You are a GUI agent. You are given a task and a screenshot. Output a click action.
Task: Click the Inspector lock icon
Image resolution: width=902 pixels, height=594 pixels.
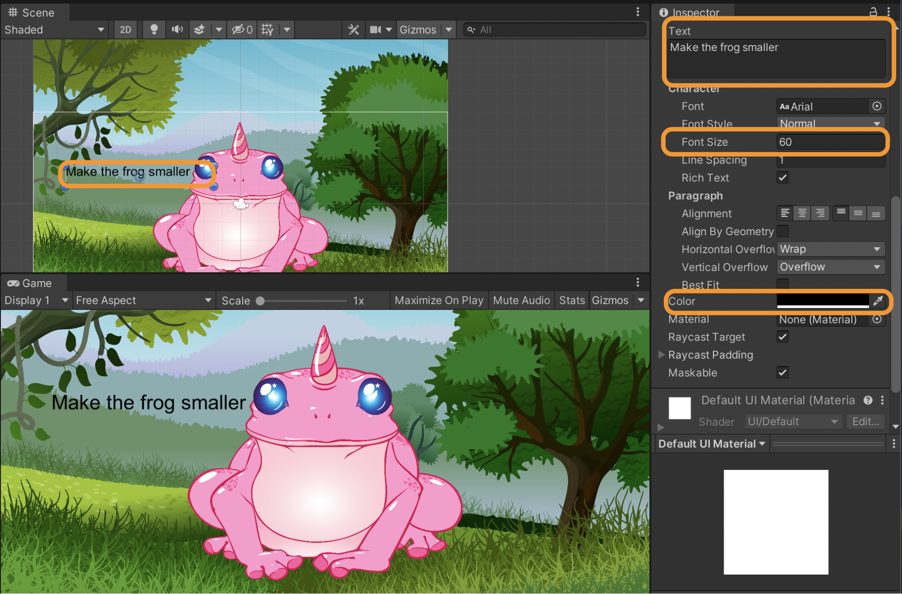pos(873,12)
